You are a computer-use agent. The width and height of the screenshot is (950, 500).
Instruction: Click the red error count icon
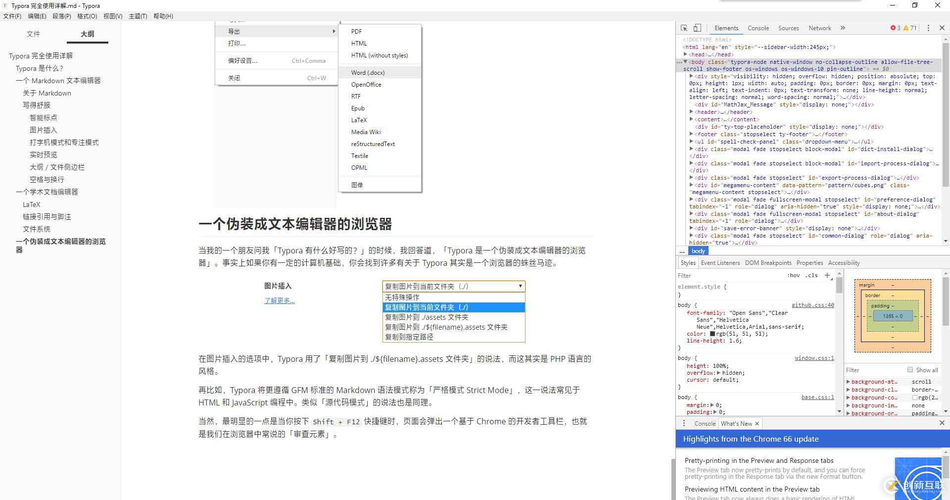[x=893, y=28]
